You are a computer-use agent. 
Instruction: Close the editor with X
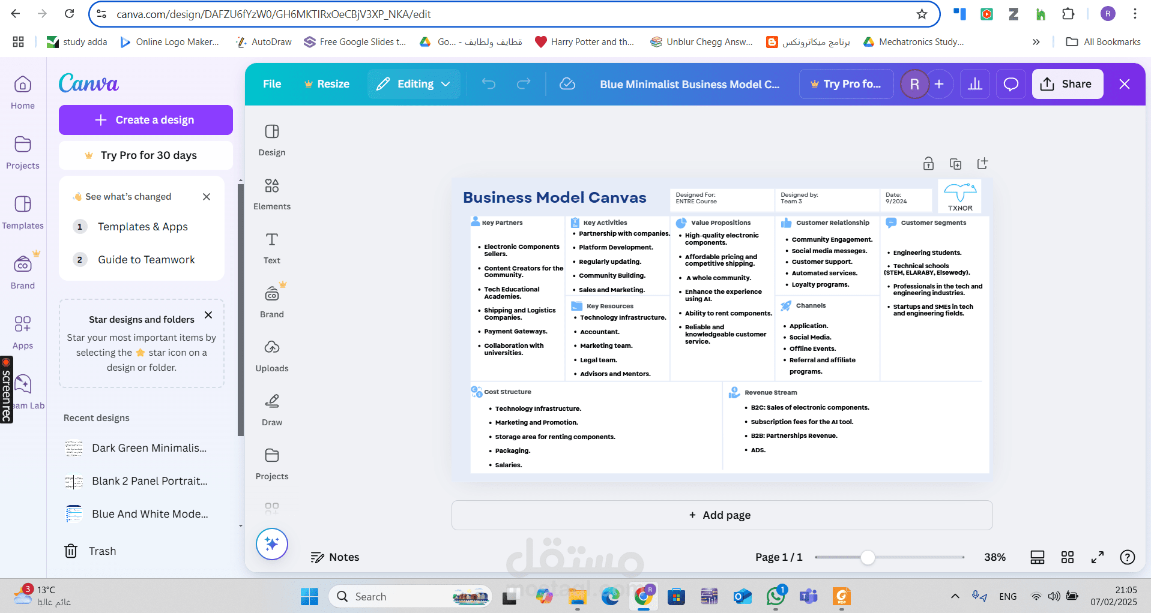point(1125,84)
